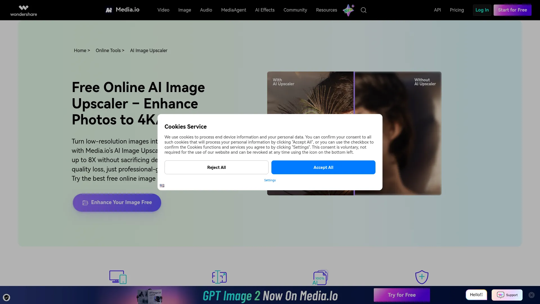This screenshot has width=540, height=304.
Task: Click the before/after comparison divider handle
Action: tap(354, 93)
